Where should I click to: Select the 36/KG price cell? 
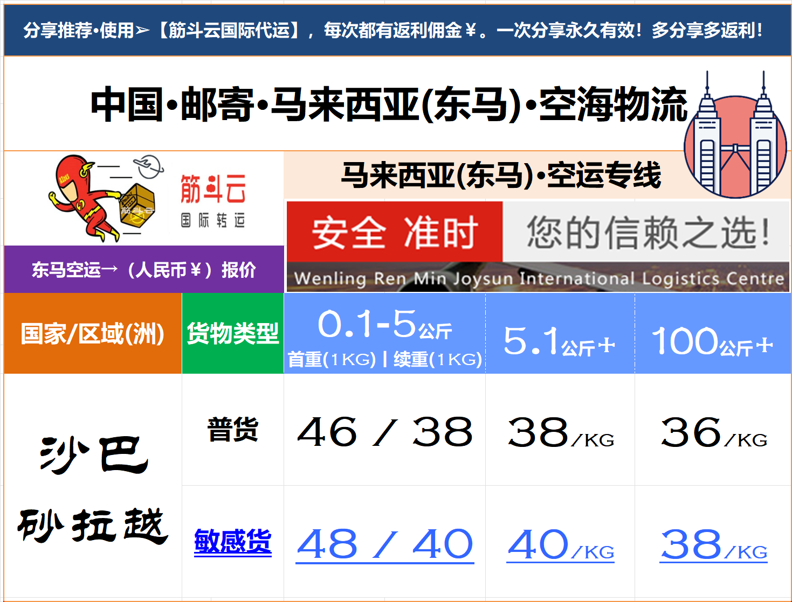(713, 430)
